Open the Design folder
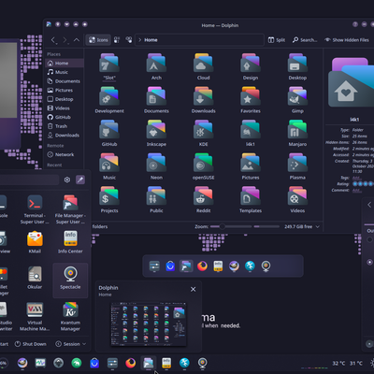374x374 pixels. (x=251, y=66)
